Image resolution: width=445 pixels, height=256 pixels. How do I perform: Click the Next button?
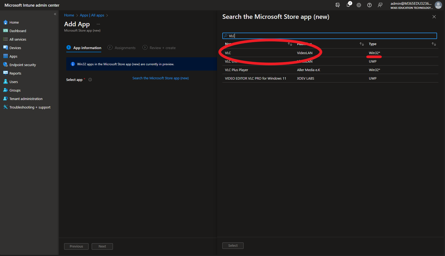[x=102, y=246]
